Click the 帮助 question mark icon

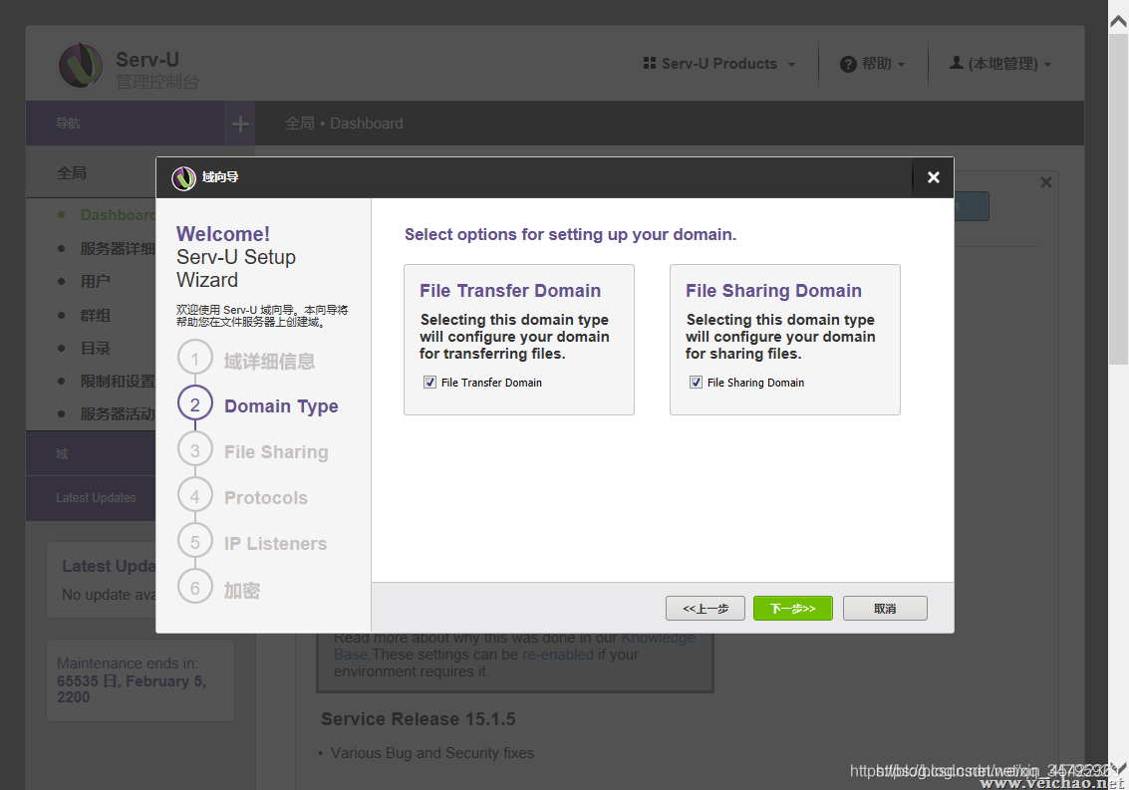click(848, 64)
